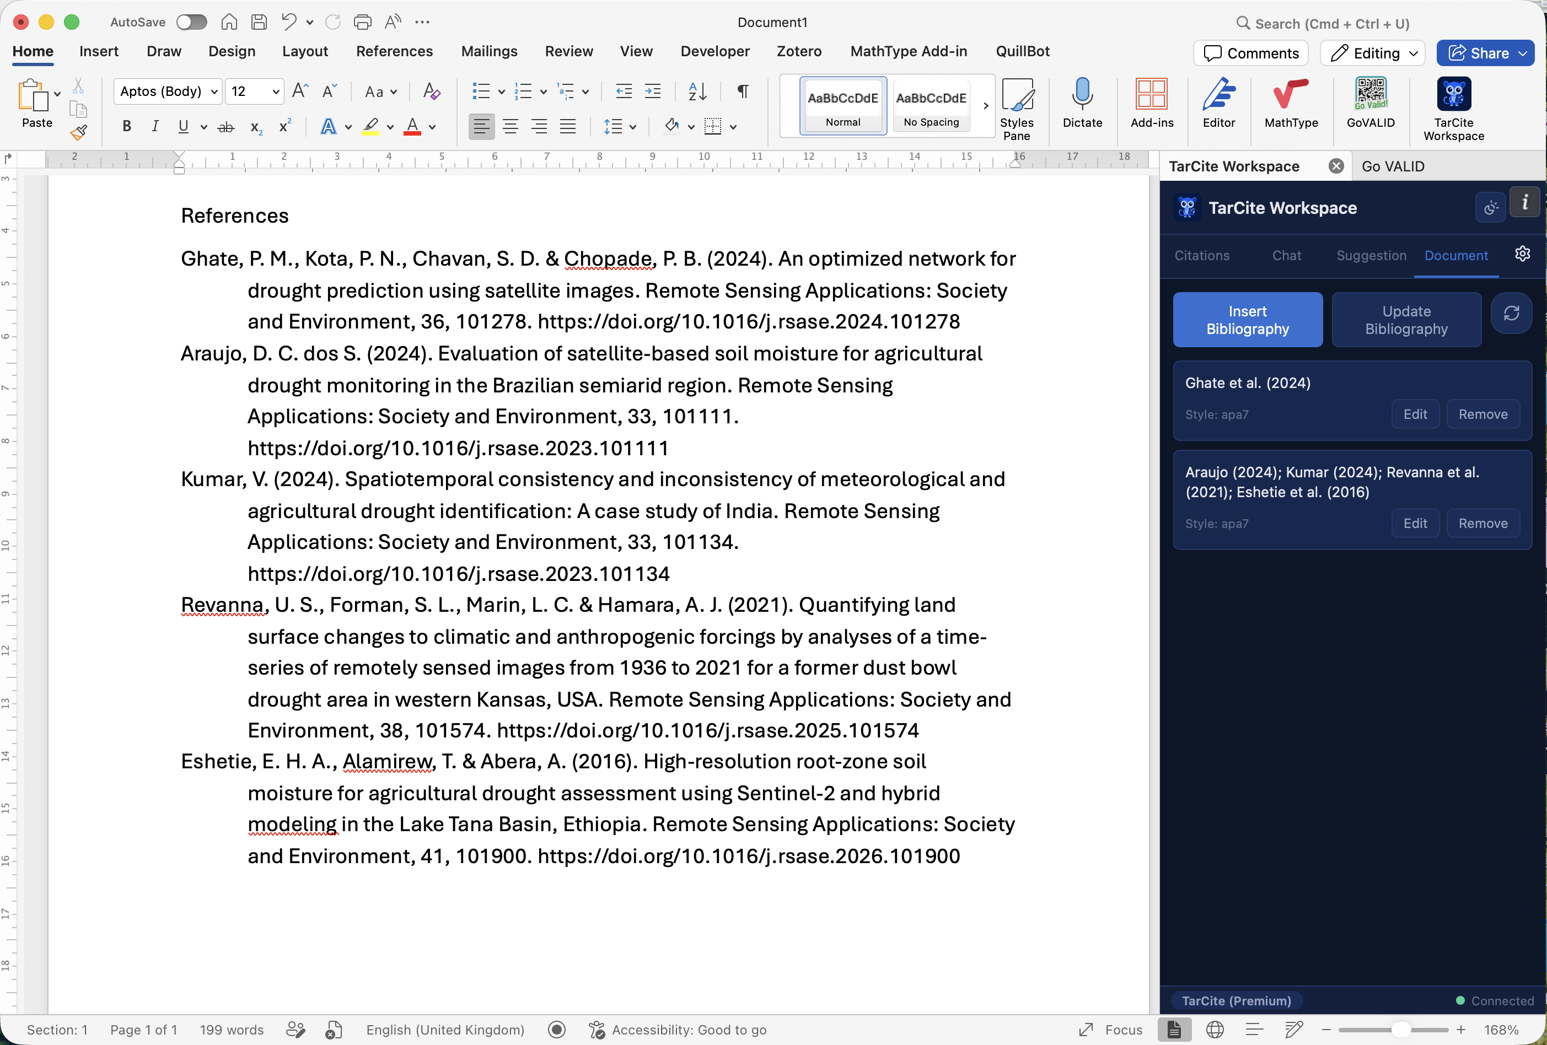Open the MathType add-in
Image resolution: width=1547 pixels, height=1045 pixels.
(x=1291, y=103)
